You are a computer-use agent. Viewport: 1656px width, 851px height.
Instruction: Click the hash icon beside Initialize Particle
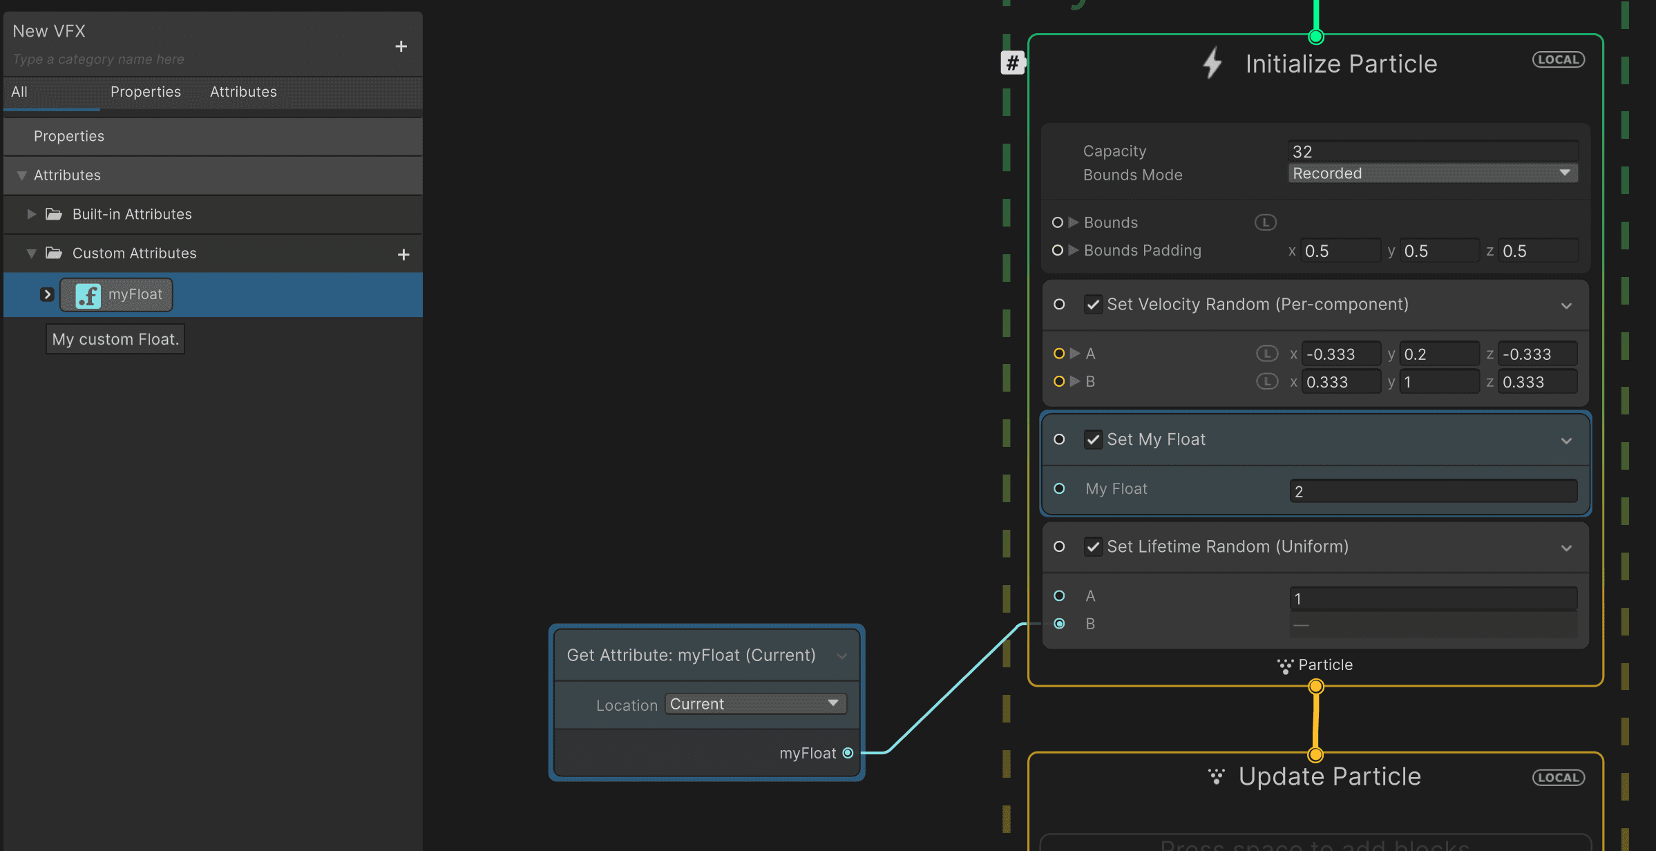(x=1012, y=63)
